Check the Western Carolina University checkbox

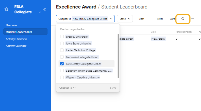pos(62,77)
